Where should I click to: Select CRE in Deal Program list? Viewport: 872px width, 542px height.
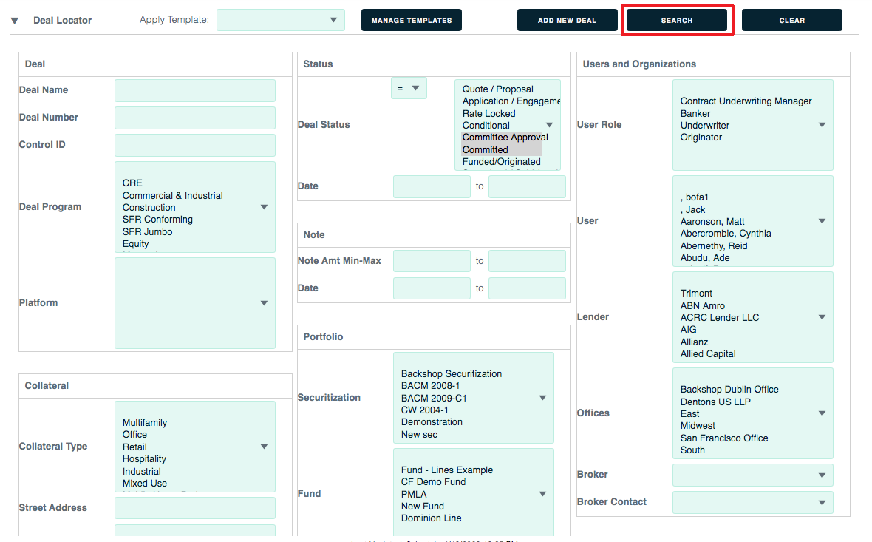(x=132, y=183)
